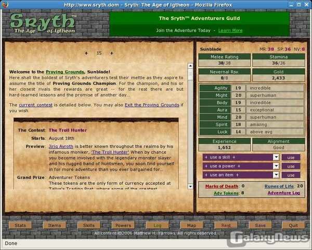This screenshot has height=250, width=312.
Task: Click the Gold value 2,433
Action: click(x=279, y=78)
